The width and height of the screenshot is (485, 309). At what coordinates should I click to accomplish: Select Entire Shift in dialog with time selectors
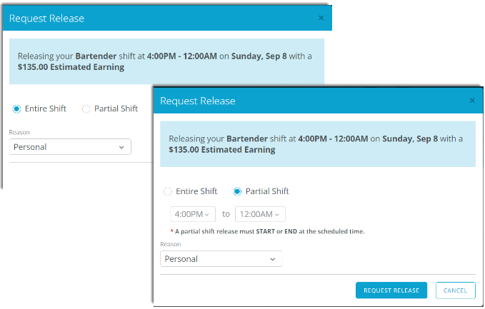(x=168, y=191)
